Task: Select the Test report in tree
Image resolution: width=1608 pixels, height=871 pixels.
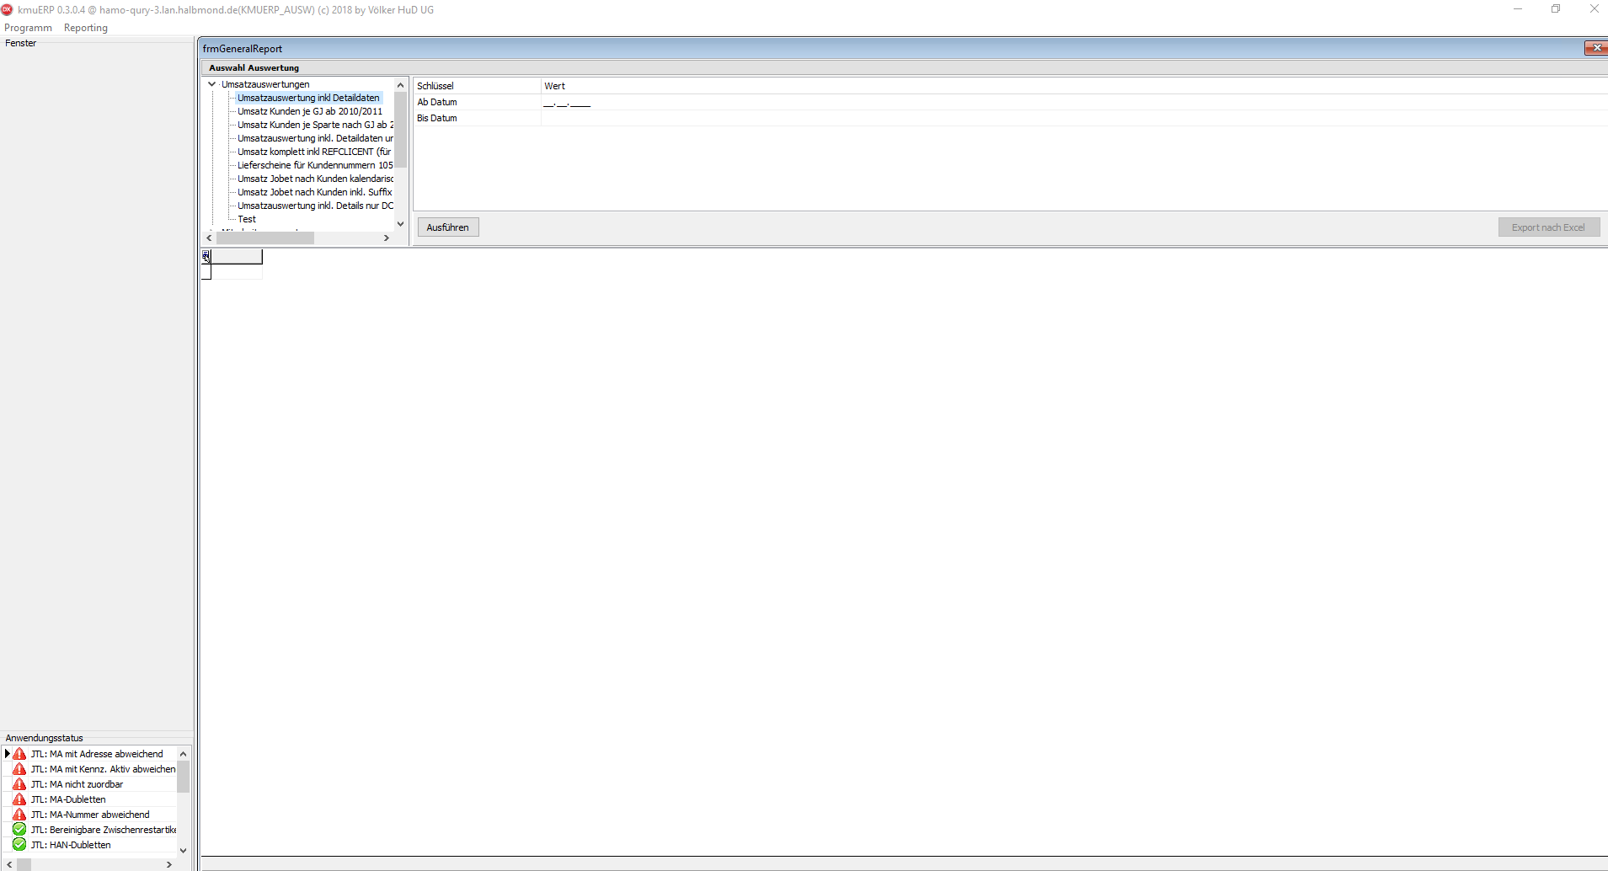Action: click(247, 219)
